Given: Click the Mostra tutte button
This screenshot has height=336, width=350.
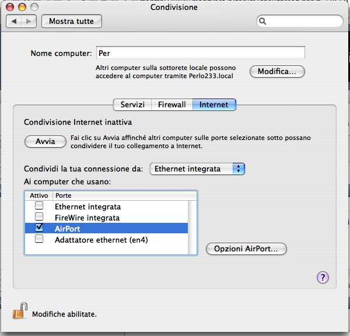Looking at the screenshot, I should tap(71, 22).
